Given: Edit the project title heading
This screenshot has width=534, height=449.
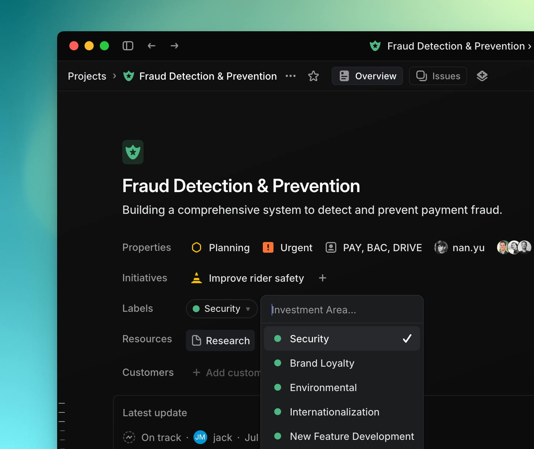Looking at the screenshot, I should click(x=241, y=186).
